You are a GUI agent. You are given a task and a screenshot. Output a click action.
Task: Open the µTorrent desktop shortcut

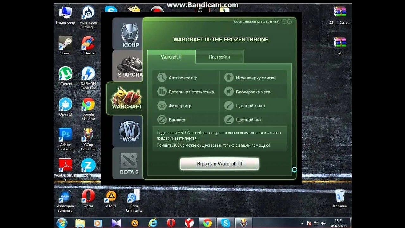click(x=65, y=76)
